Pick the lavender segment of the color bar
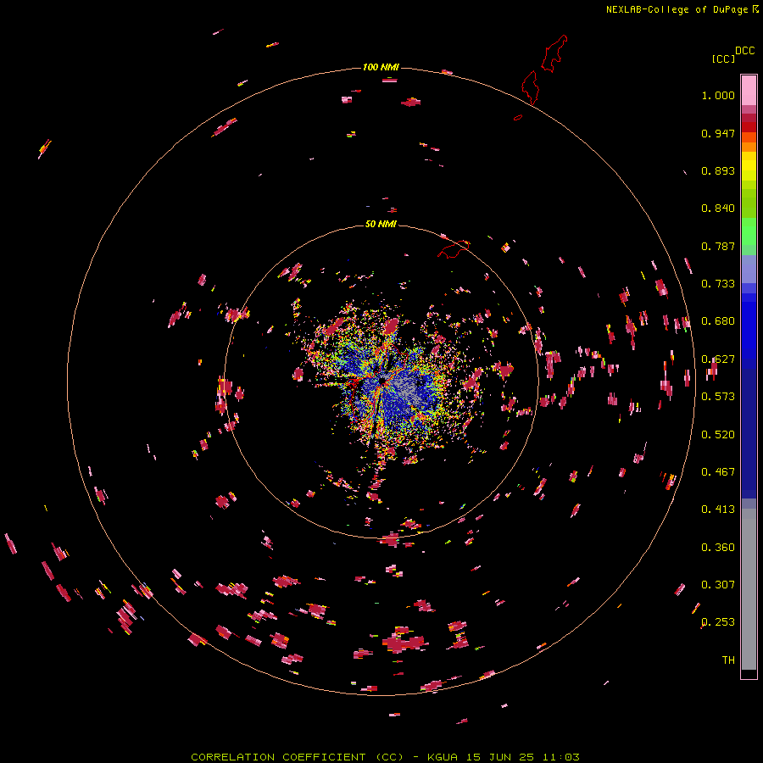This screenshot has height=763, width=763. click(749, 270)
